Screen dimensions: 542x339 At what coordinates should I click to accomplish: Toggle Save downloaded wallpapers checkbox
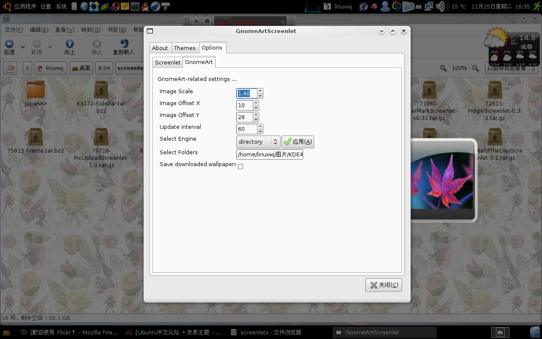coord(241,167)
